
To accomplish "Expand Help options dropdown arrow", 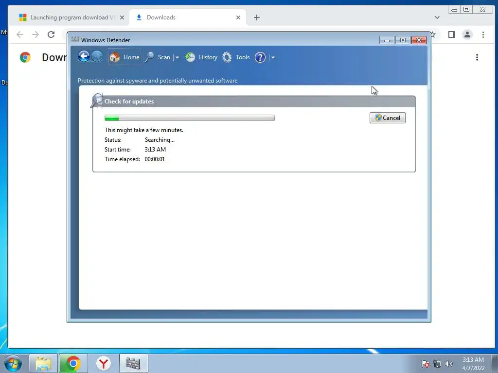I will 273,58.
